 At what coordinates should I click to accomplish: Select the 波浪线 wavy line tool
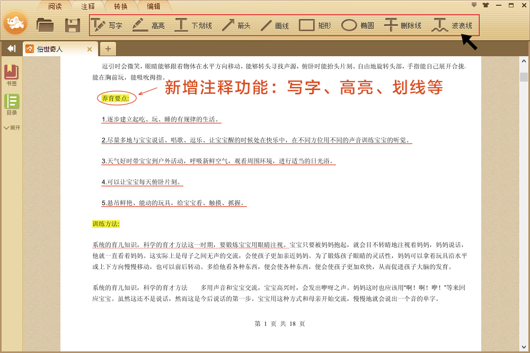click(452, 25)
